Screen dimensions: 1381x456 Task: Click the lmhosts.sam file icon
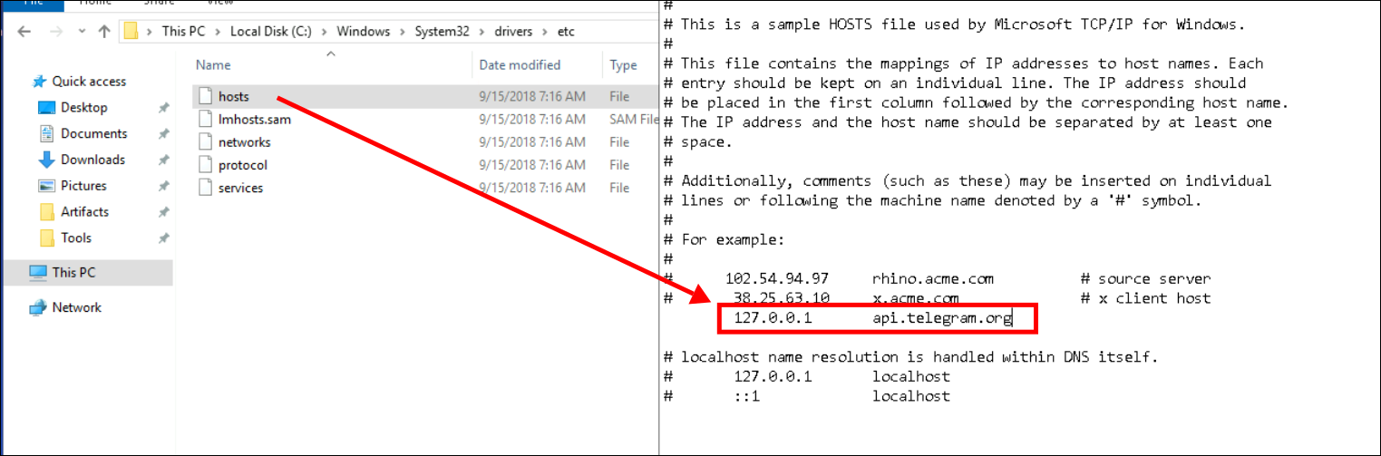point(205,119)
